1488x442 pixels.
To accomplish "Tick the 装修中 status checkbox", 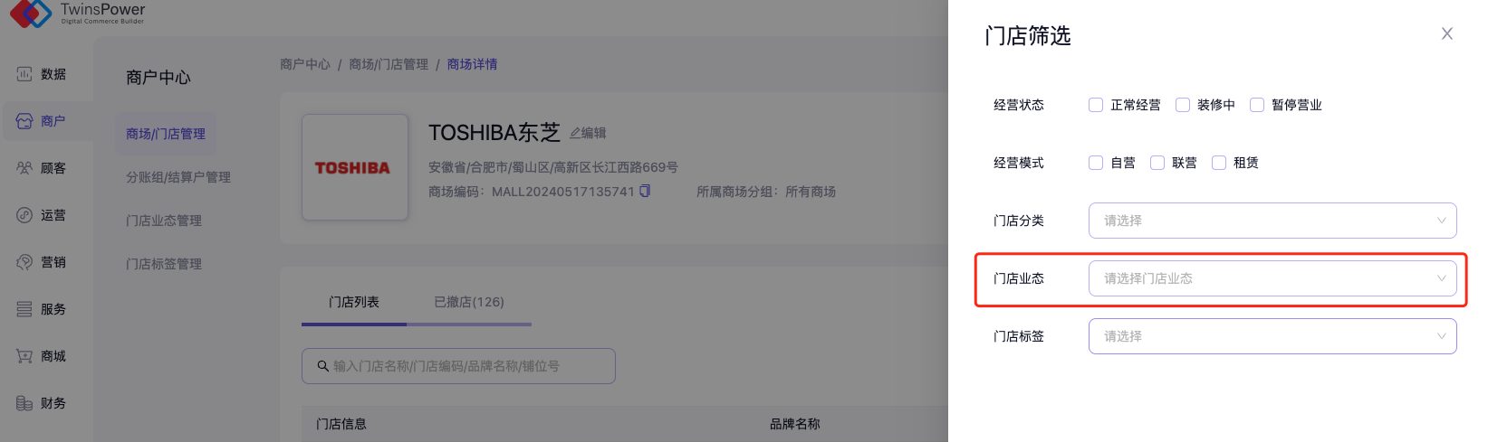I will click(1183, 105).
